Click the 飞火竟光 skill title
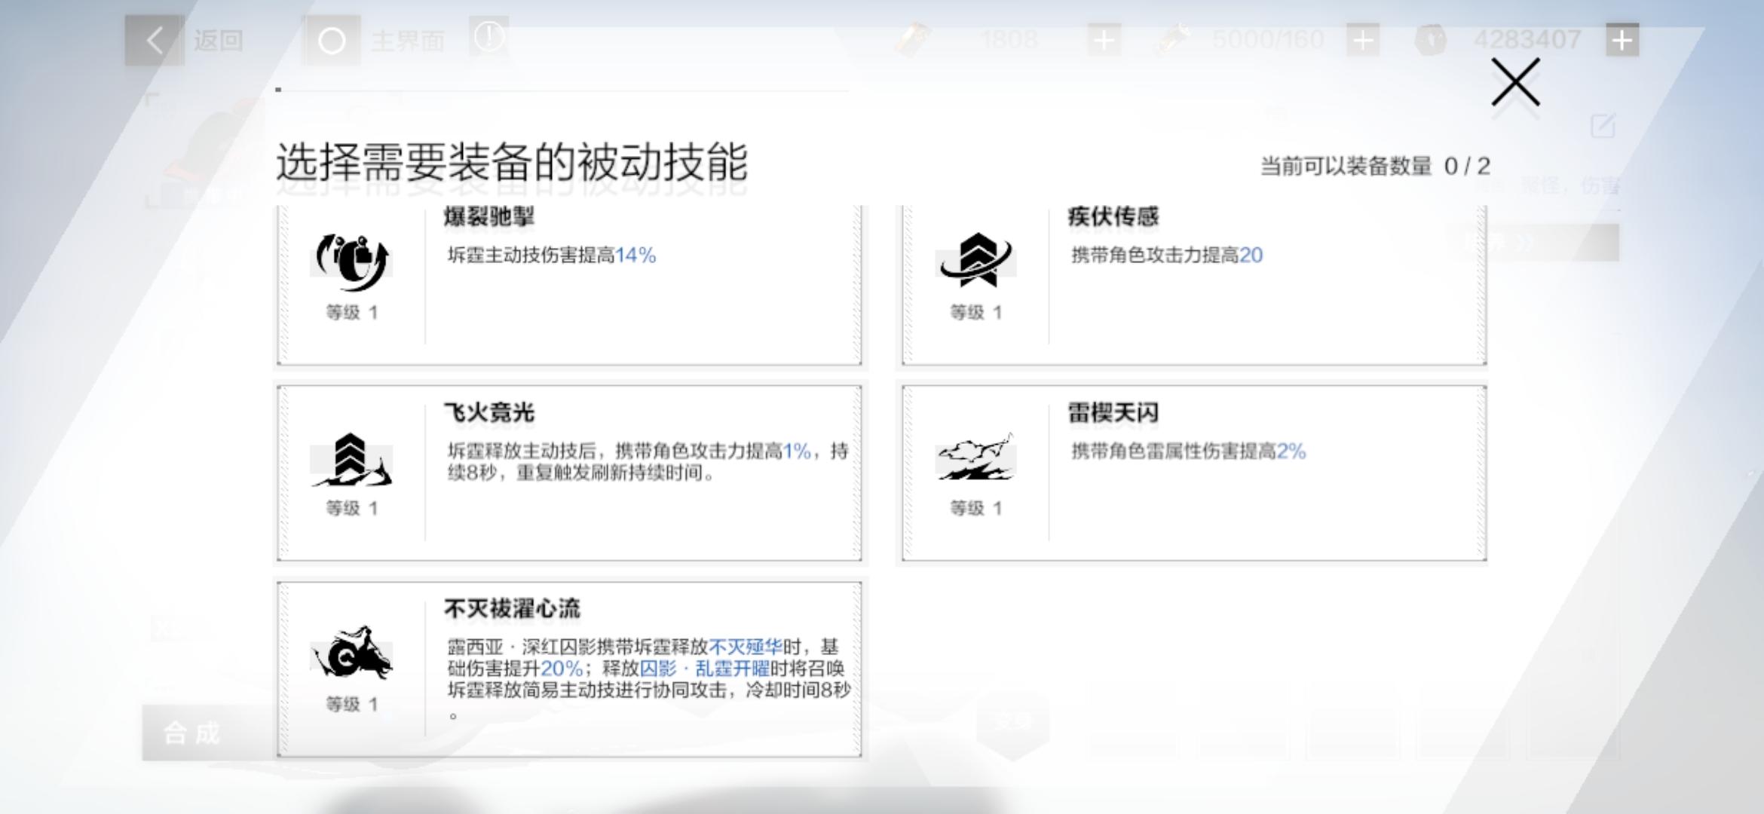Viewport: 1764px width, 814px height. point(488,413)
